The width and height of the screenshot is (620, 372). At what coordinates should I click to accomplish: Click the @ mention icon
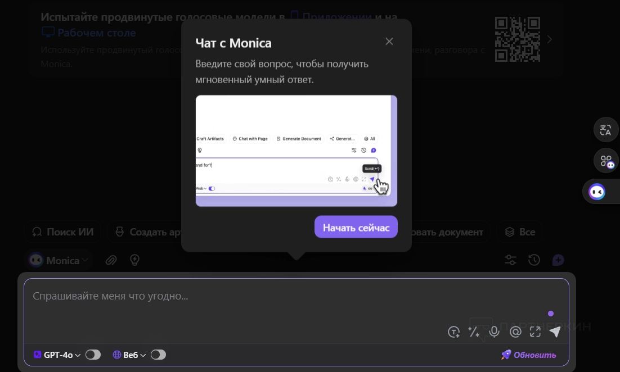[515, 332]
